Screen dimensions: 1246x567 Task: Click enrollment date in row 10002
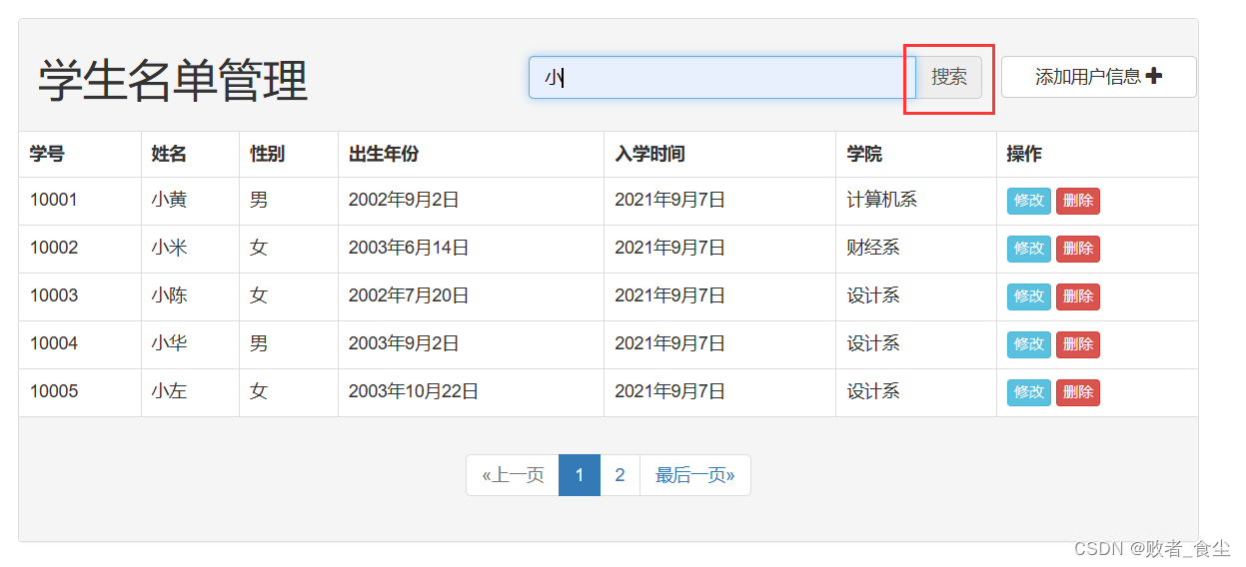click(x=669, y=248)
